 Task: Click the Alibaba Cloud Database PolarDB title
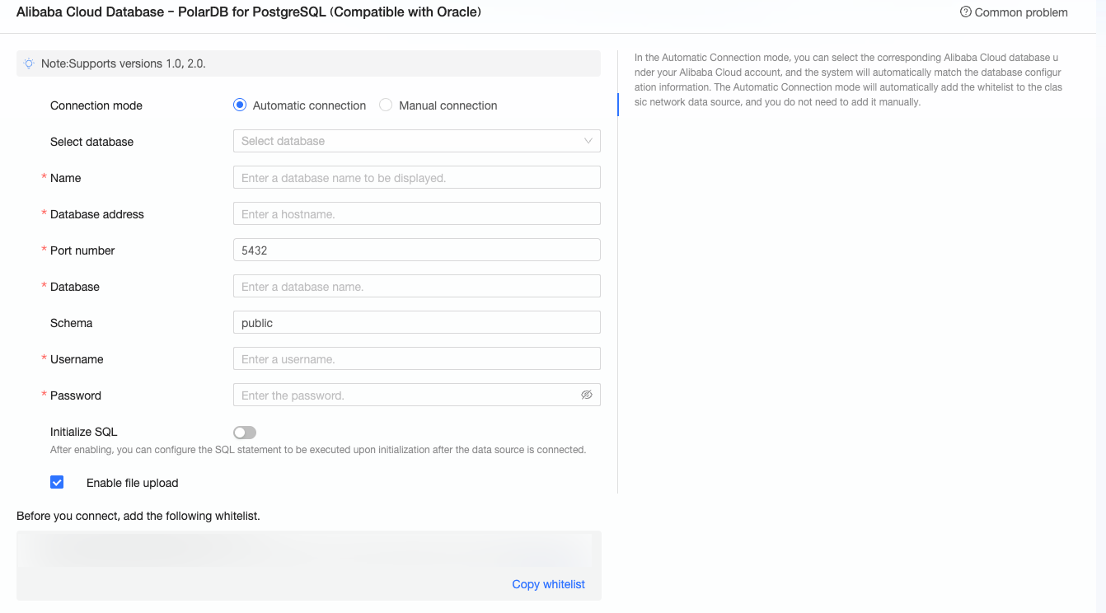coord(249,12)
